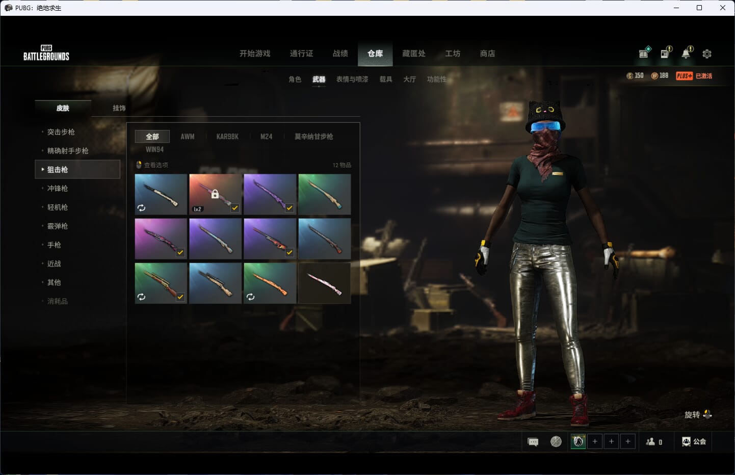The height and width of the screenshot is (475, 735).
Task: Open the news page icon in top bar
Action: [666, 52]
